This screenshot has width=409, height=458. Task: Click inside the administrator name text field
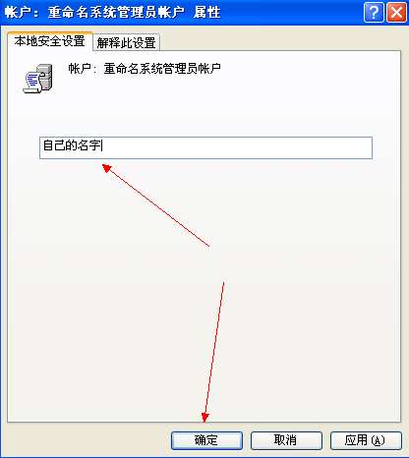(205, 147)
